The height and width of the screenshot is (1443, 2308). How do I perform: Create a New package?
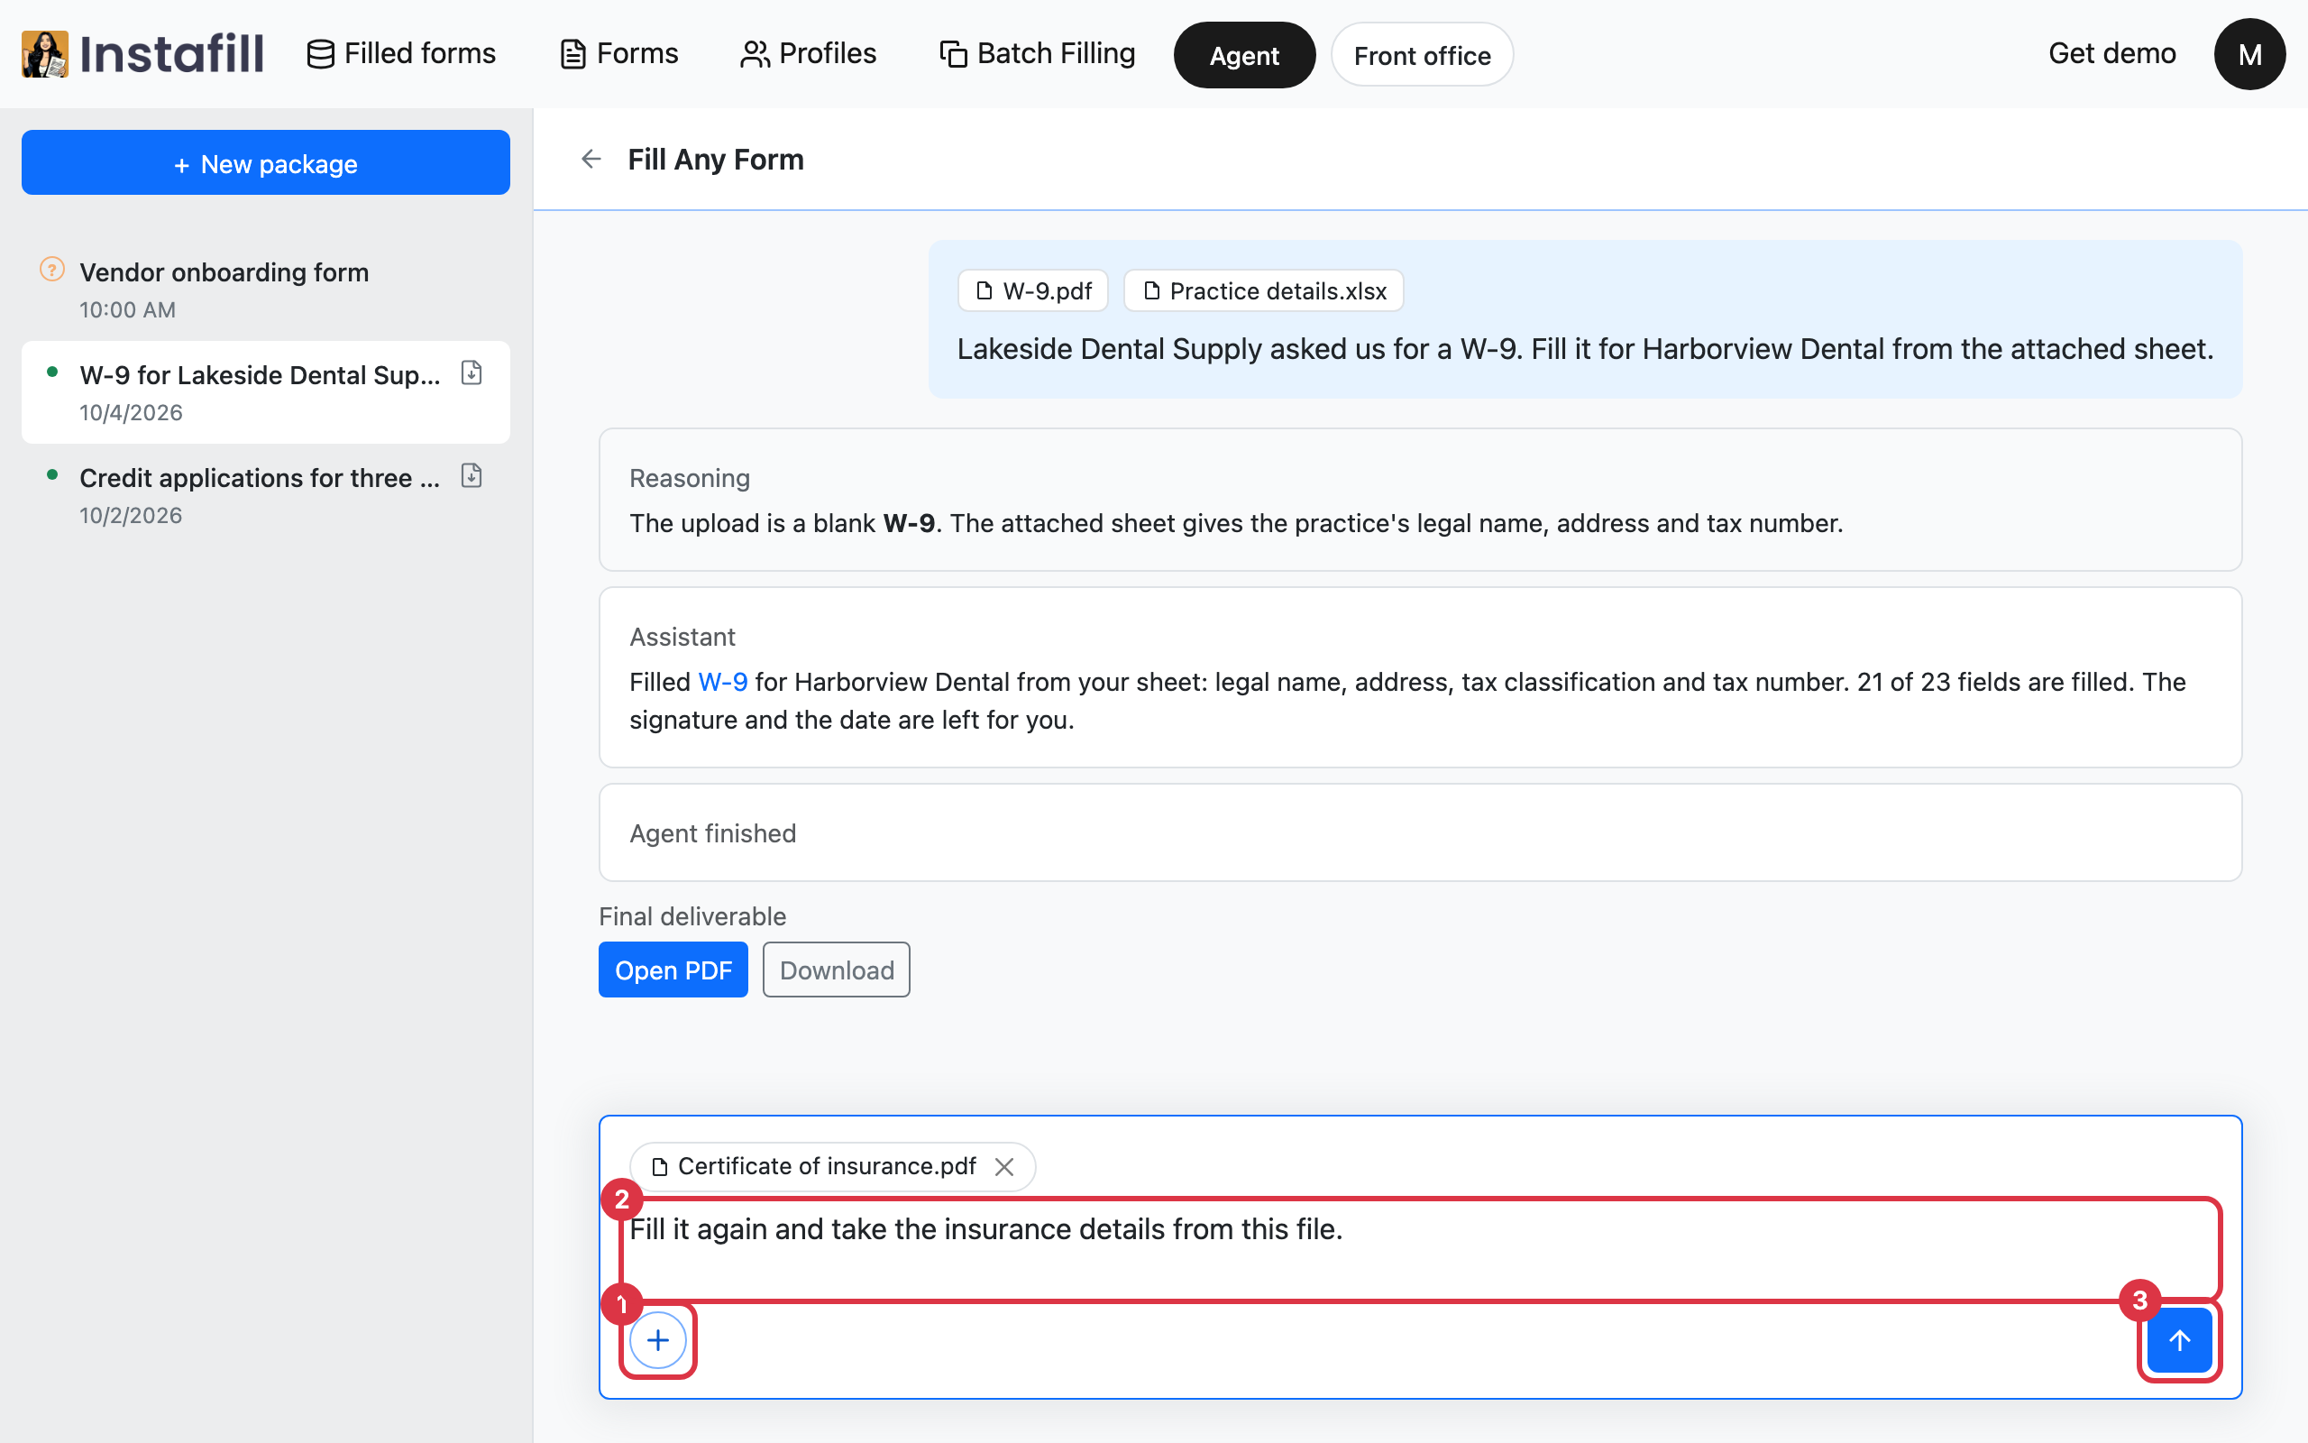(265, 163)
